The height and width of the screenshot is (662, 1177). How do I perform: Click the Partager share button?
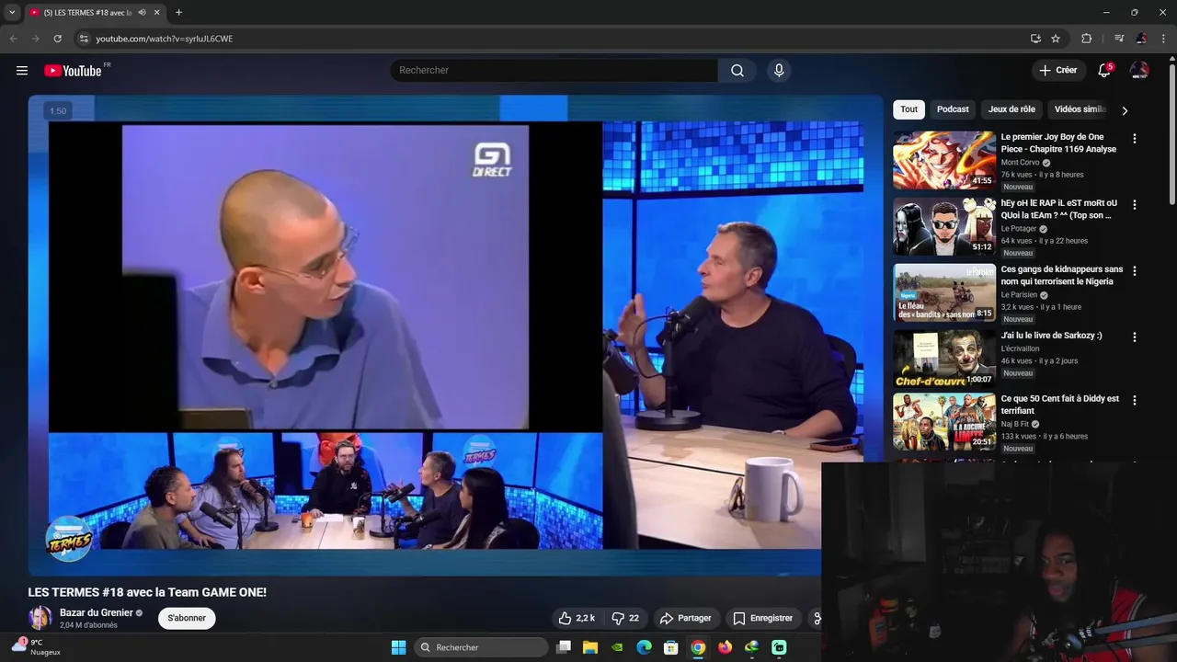(x=686, y=619)
